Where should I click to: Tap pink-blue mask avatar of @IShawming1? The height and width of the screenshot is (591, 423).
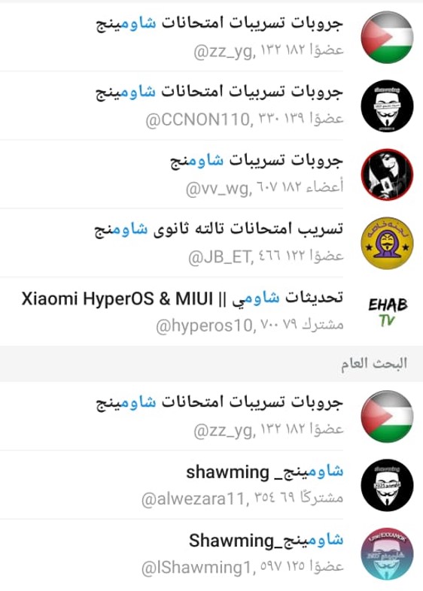click(387, 553)
